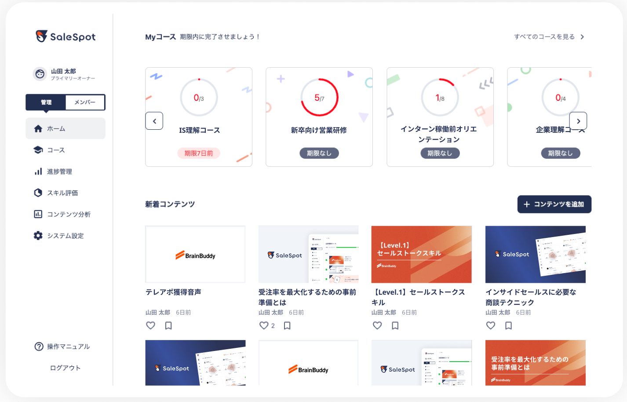Click the コース graduation cap icon

(x=38, y=150)
